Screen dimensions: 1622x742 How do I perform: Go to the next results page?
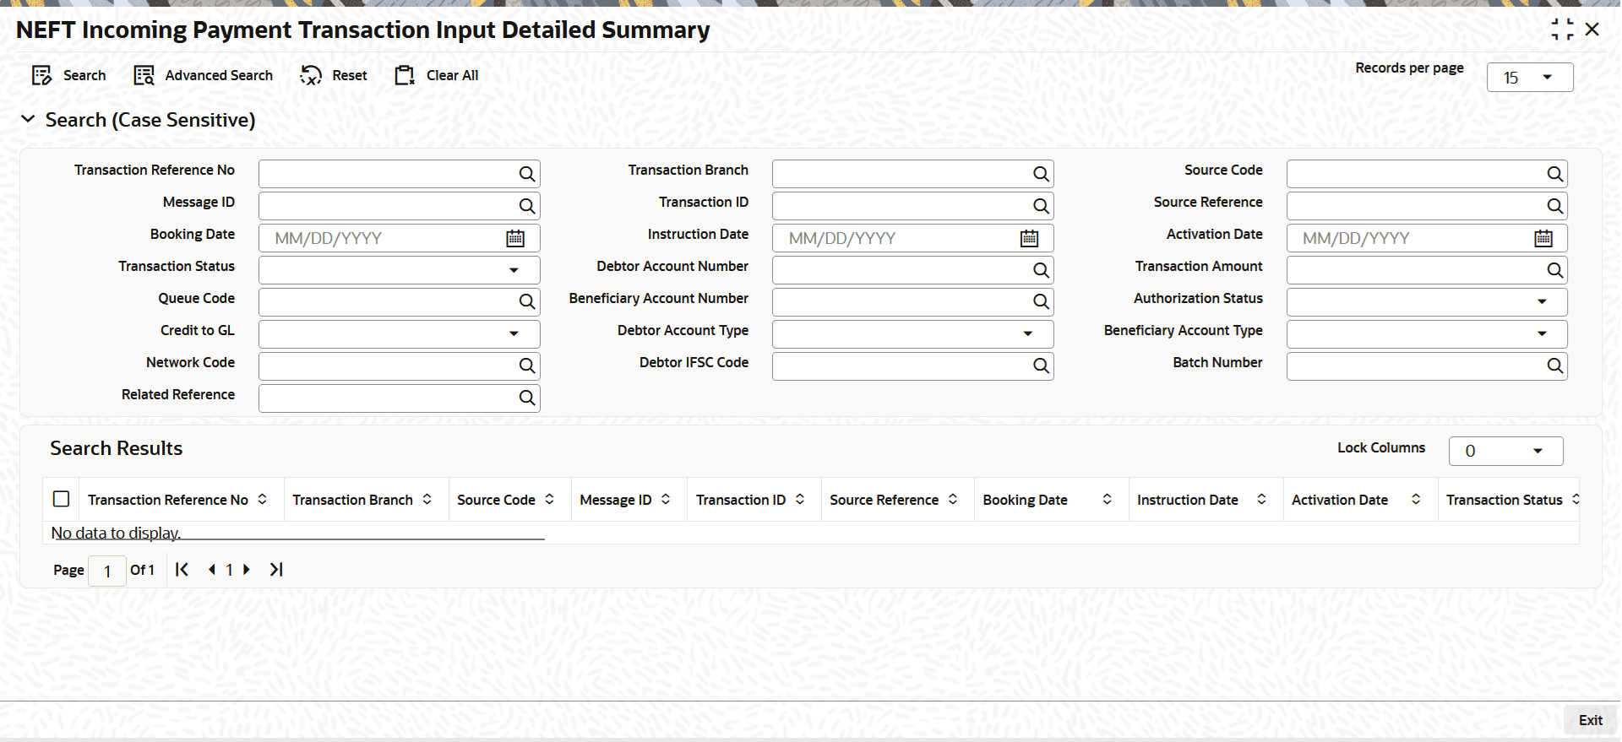tap(247, 570)
